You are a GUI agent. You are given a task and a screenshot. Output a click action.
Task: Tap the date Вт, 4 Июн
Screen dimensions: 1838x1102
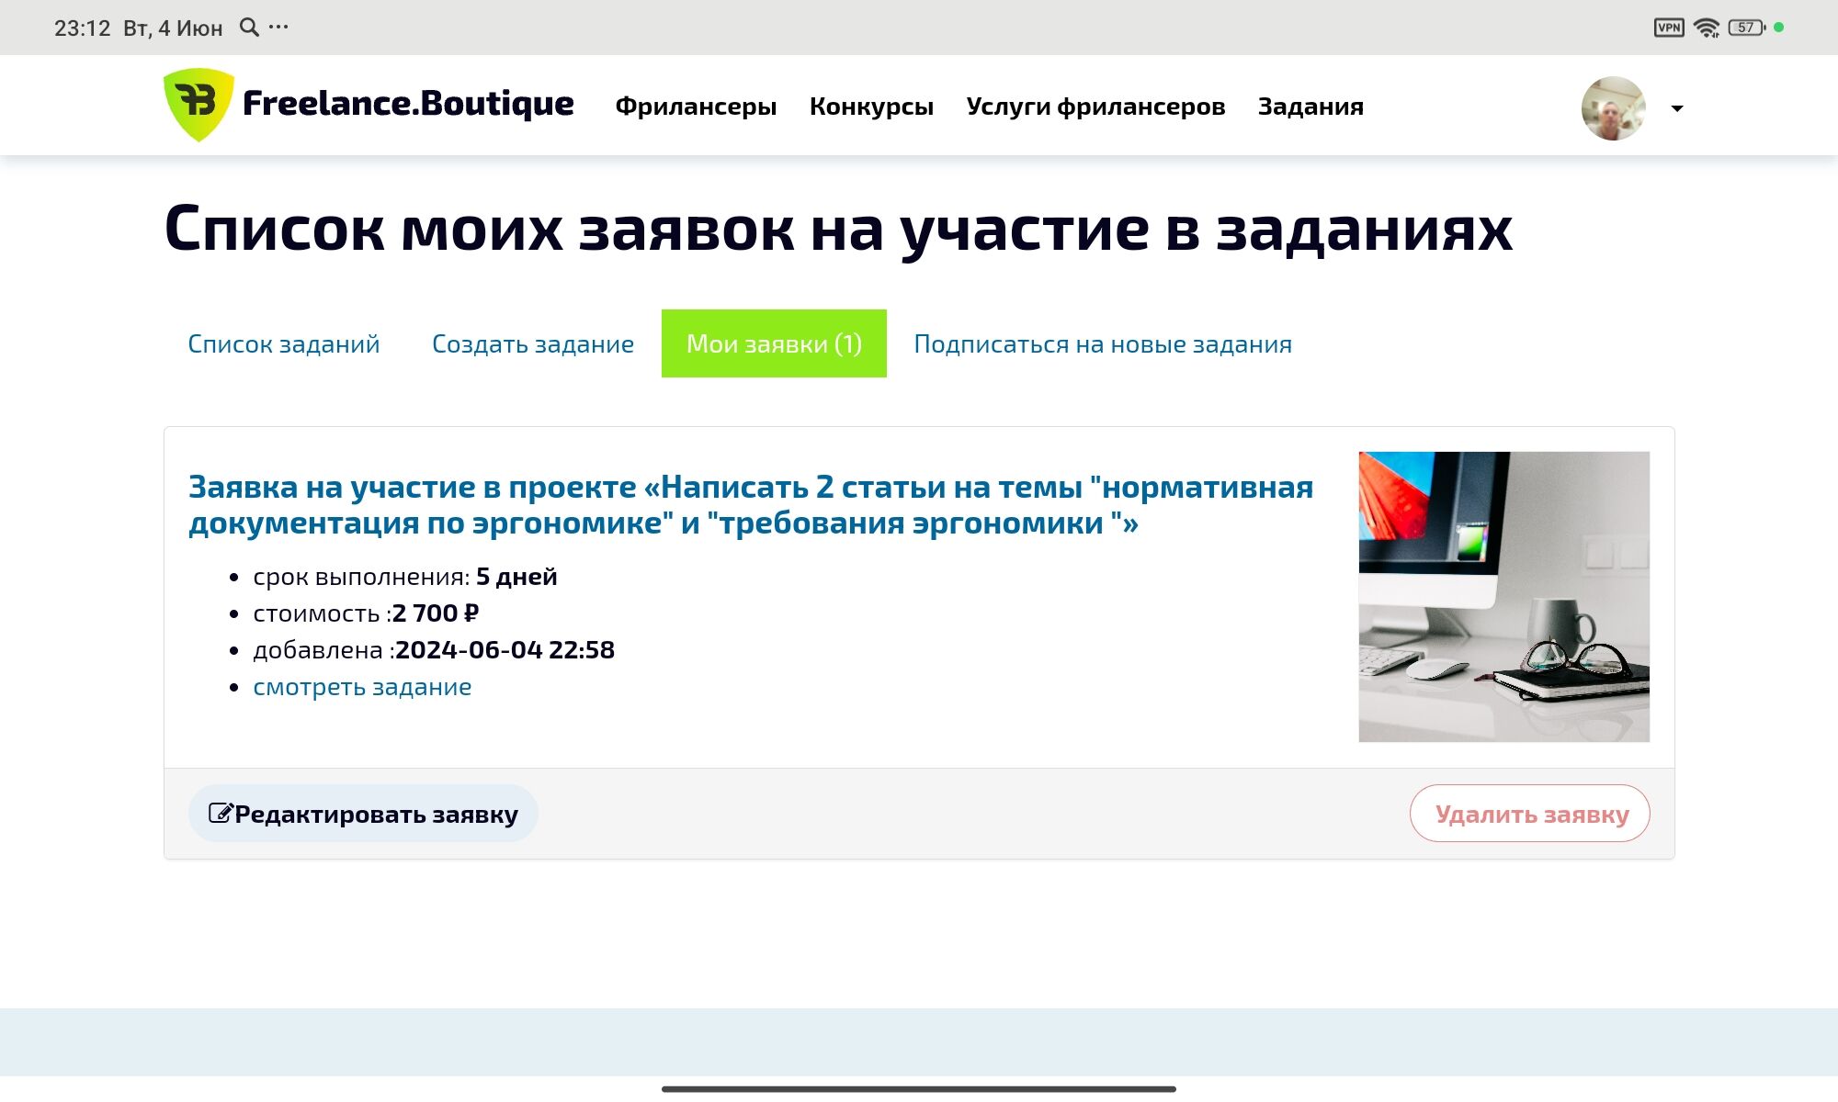pyautogui.click(x=173, y=28)
